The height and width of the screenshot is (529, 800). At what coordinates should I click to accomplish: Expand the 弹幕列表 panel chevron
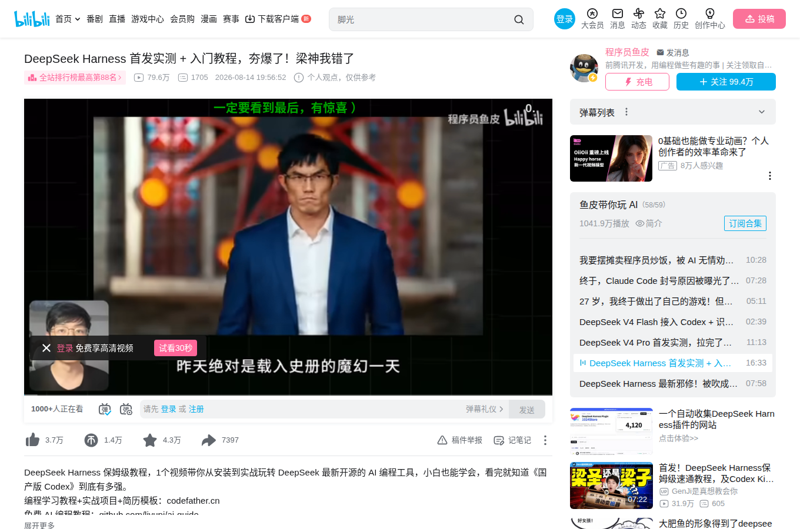(762, 112)
